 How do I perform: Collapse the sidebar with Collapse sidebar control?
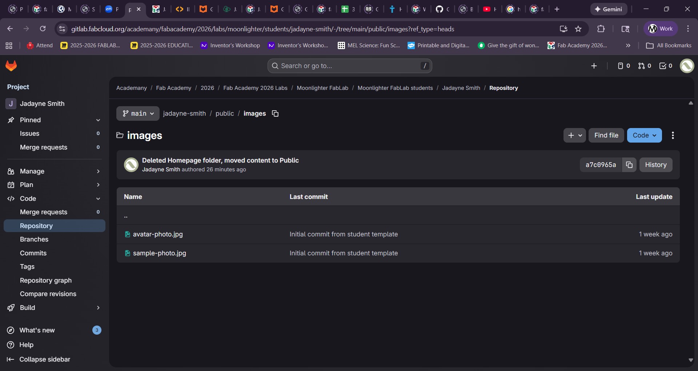(39, 359)
